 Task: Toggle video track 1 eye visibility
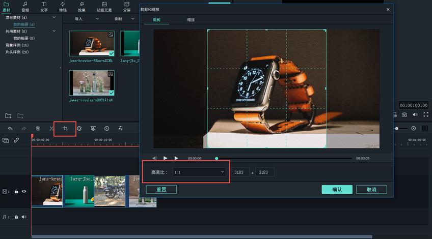(24, 192)
